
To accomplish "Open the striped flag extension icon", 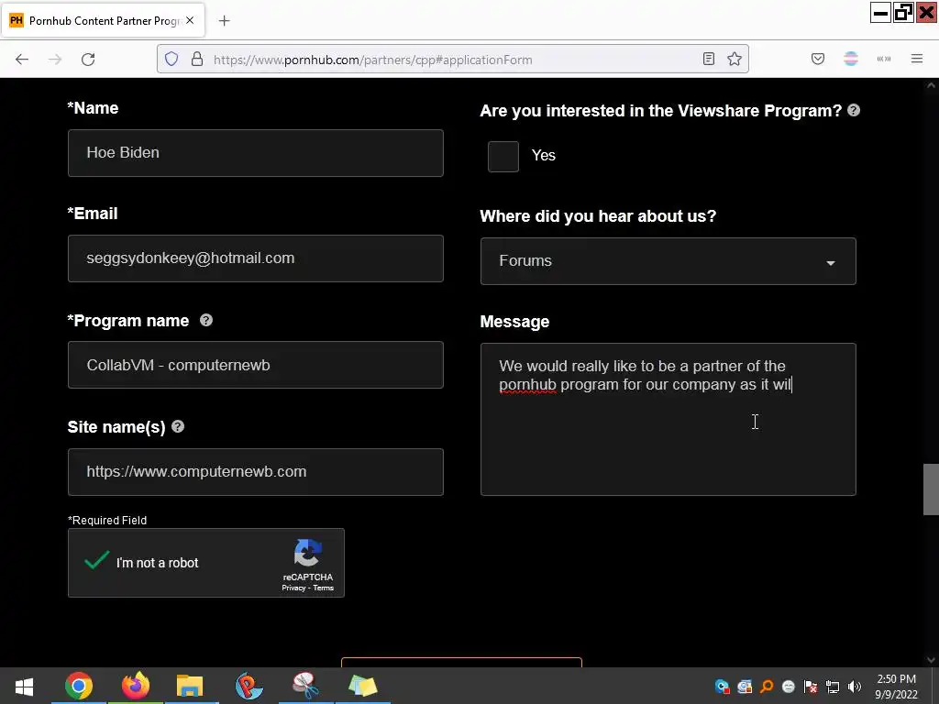I will (x=851, y=59).
